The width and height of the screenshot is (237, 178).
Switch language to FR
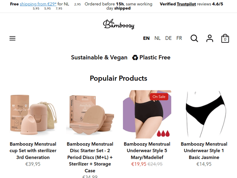179,38
